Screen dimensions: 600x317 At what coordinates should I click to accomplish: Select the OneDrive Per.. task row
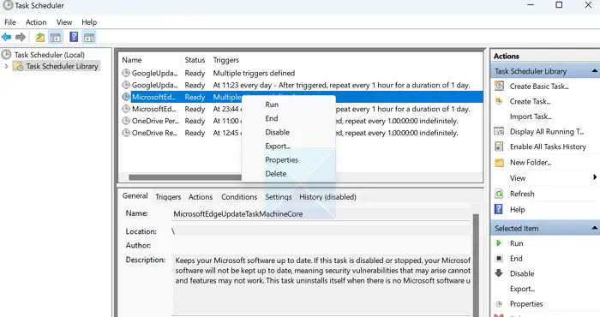coord(301,121)
